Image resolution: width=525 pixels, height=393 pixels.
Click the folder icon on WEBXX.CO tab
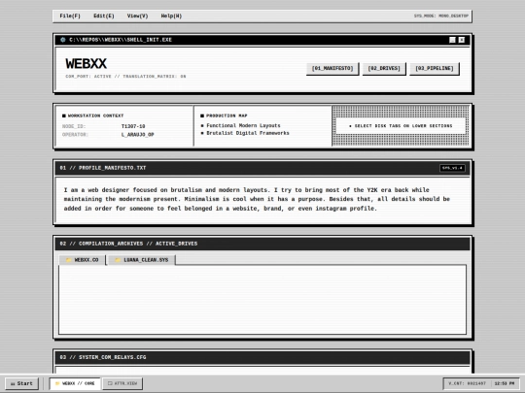click(x=68, y=260)
